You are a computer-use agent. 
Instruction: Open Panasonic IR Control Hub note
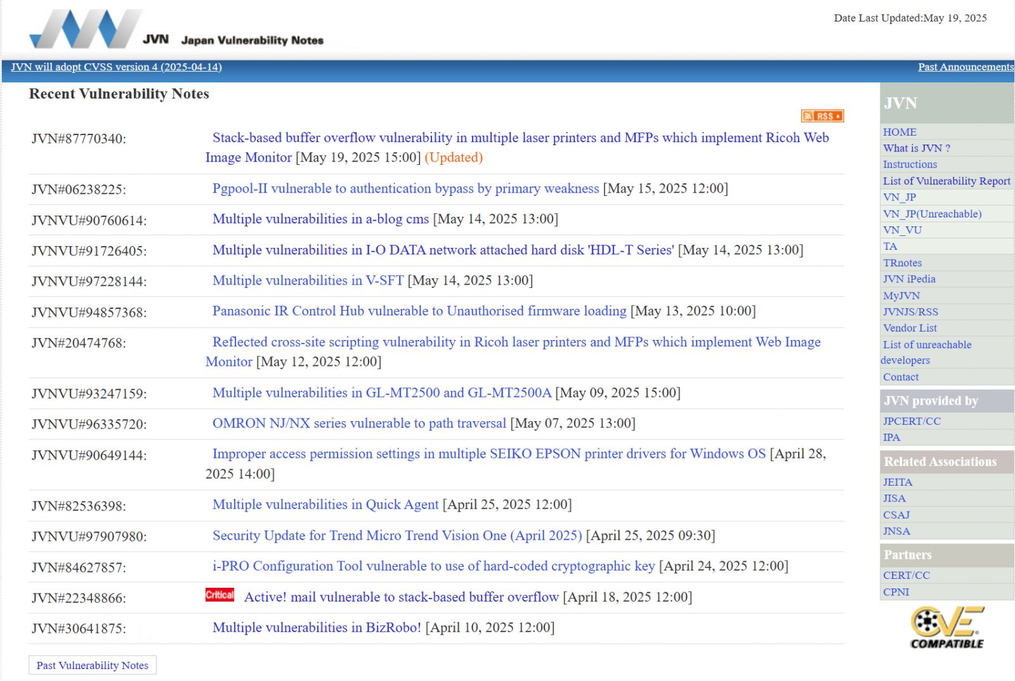(x=419, y=311)
